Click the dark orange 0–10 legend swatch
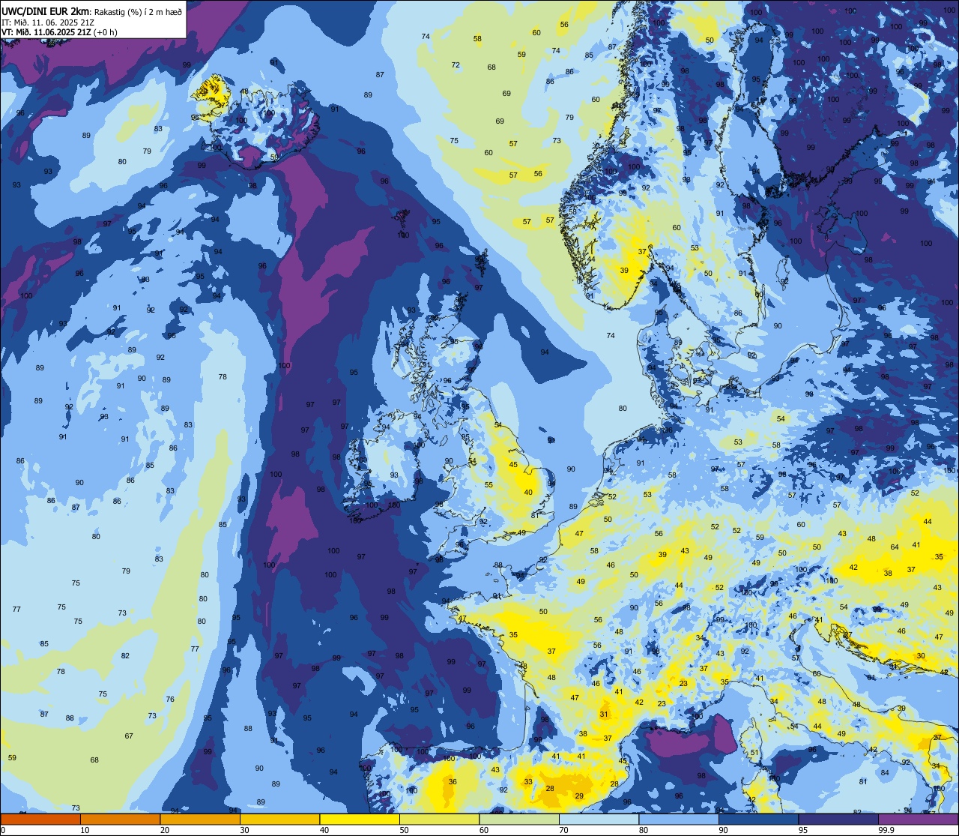This screenshot has height=836, width=959. tap(40, 819)
